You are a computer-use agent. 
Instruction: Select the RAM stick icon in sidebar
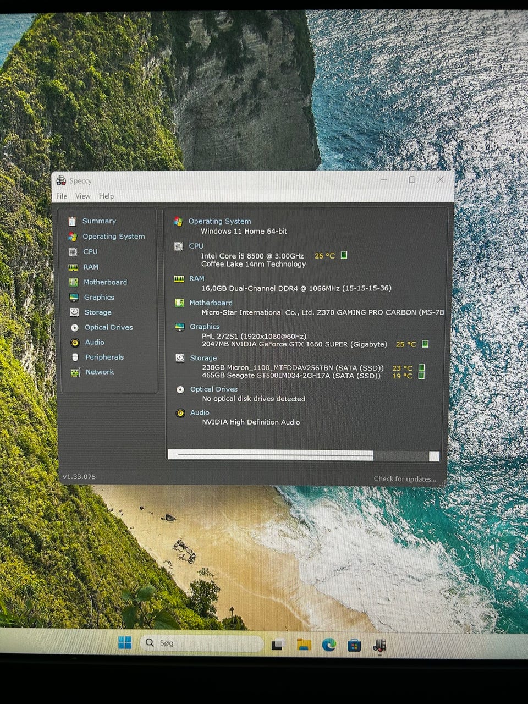(73, 267)
